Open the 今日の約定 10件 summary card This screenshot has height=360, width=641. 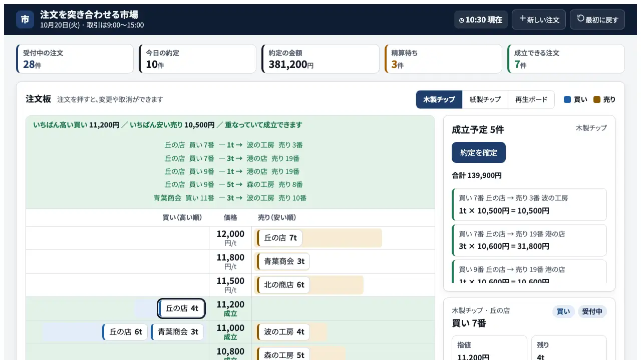(198, 59)
